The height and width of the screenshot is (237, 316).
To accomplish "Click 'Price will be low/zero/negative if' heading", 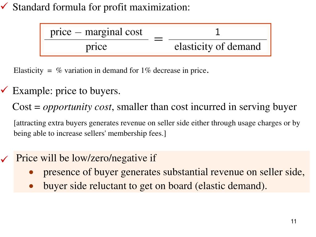I will 86,158.
